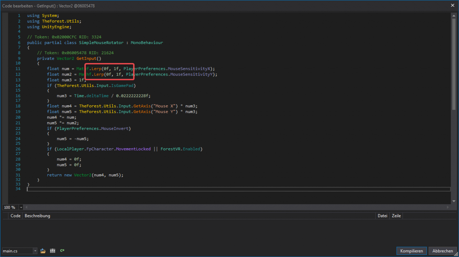The image size is (459, 257).
Task: Click the vertical scrollbar down arrow
Action: click(x=454, y=201)
